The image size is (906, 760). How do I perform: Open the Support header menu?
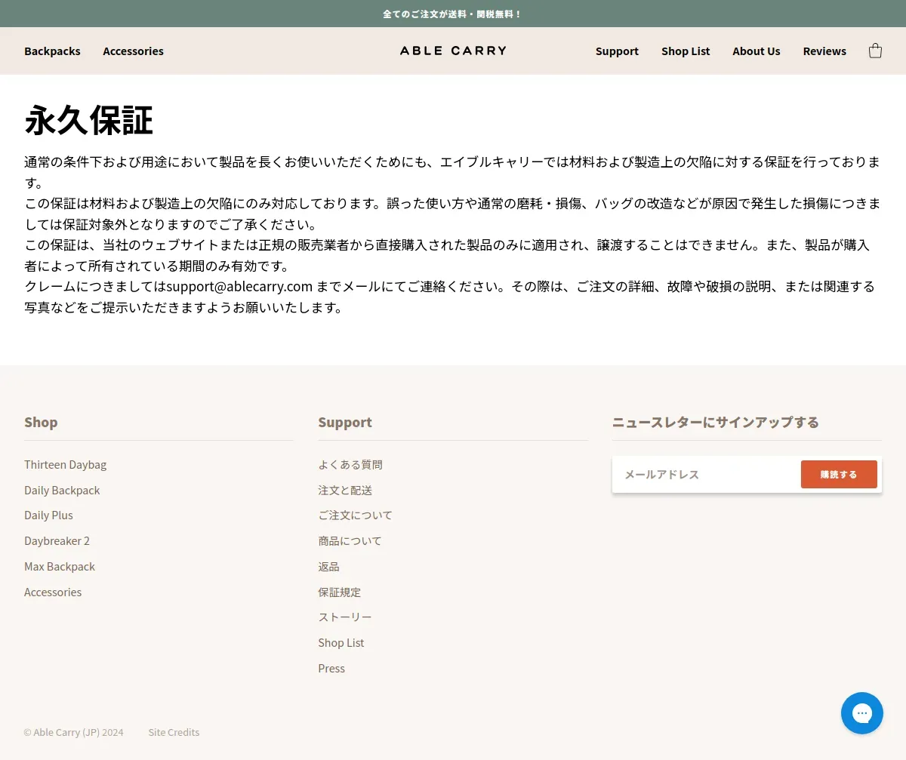point(617,51)
